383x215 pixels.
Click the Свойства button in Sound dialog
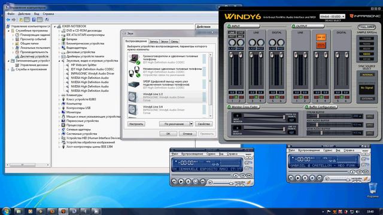tap(203, 124)
